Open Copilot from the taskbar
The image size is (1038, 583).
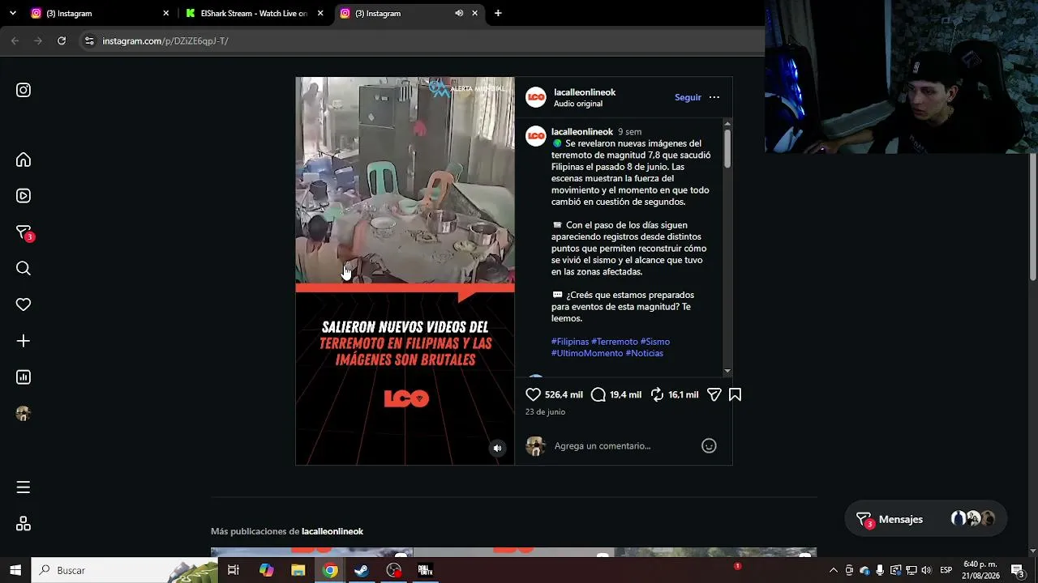point(266,570)
